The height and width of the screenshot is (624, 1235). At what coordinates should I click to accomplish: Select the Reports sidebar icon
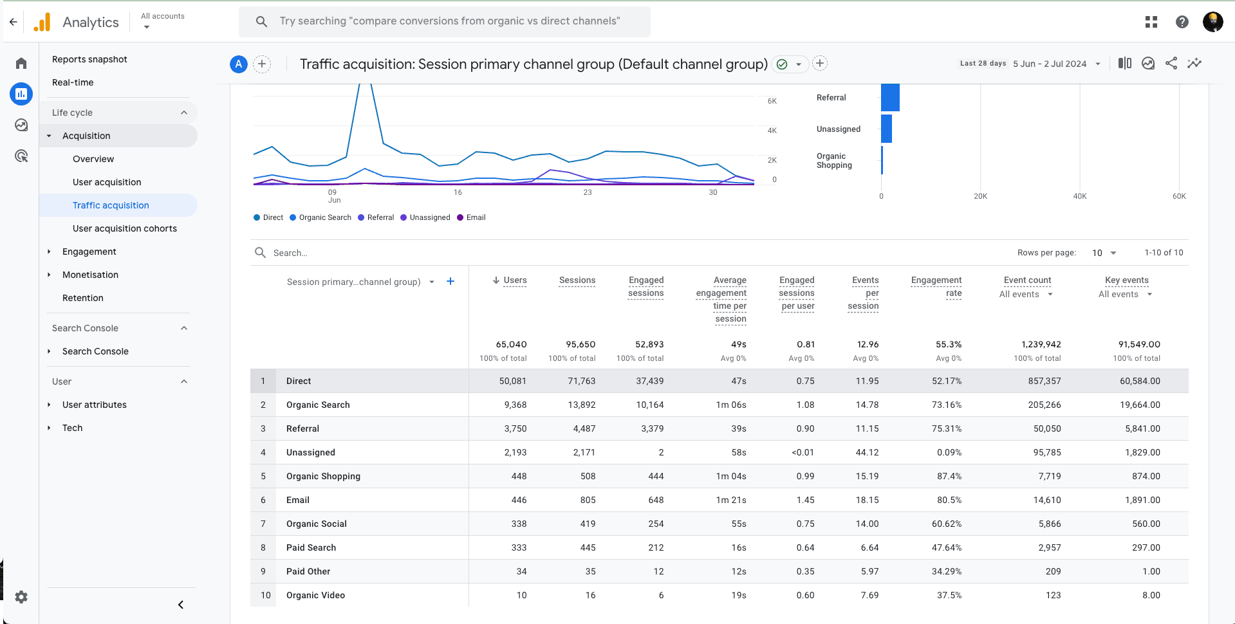click(21, 94)
